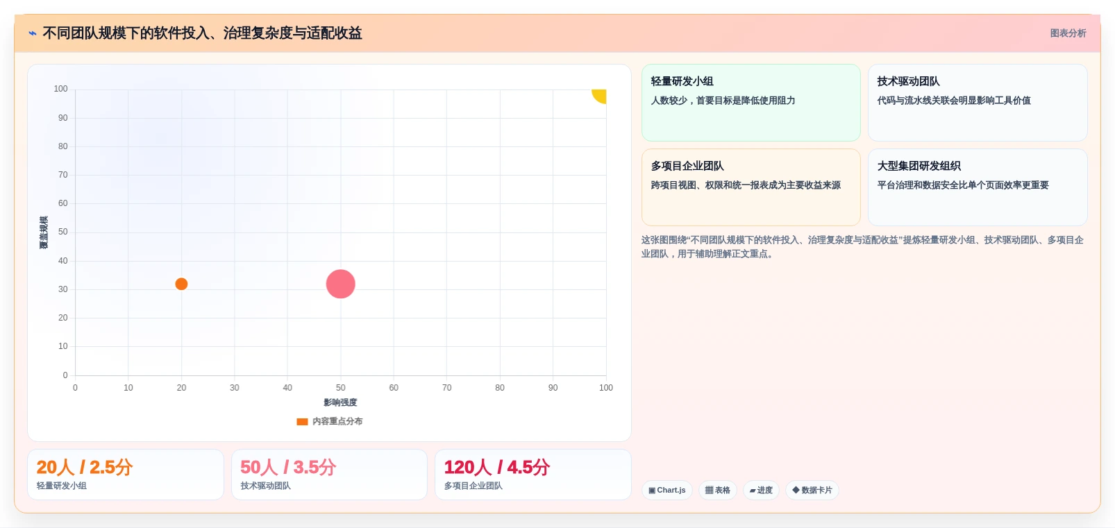This screenshot has height=528, width=1115.
Task: Click the orange bubble at 20 on chart
Action: (x=181, y=284)
